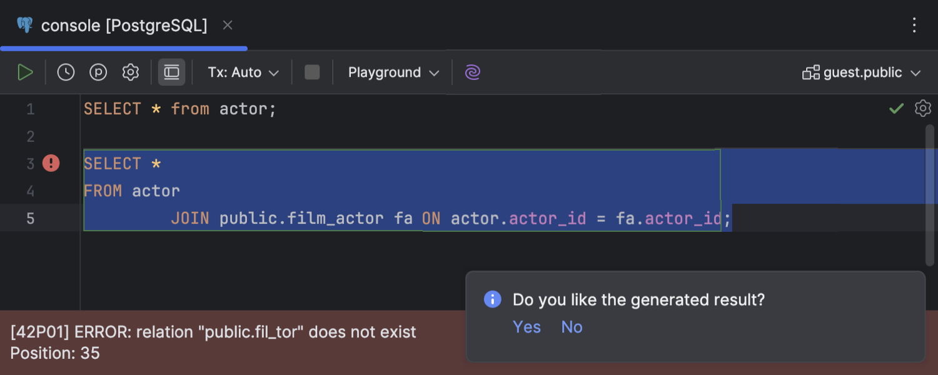Screen dimensions: 938x375
Task: Click No in the generated result prompt
Action: 572,327
